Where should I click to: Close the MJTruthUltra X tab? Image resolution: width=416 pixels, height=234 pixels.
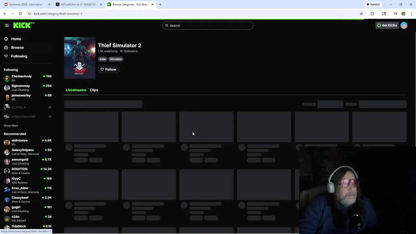tap(101, 5)
